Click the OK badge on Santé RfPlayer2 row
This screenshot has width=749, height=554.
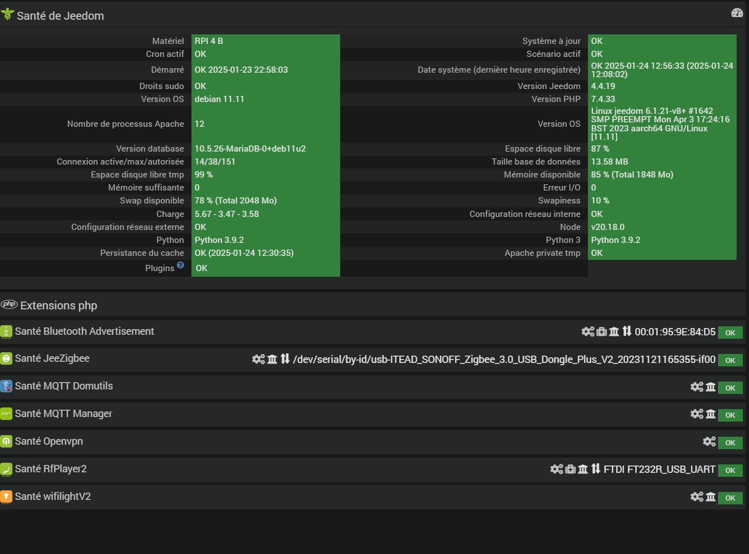click(x=730, y=471)
